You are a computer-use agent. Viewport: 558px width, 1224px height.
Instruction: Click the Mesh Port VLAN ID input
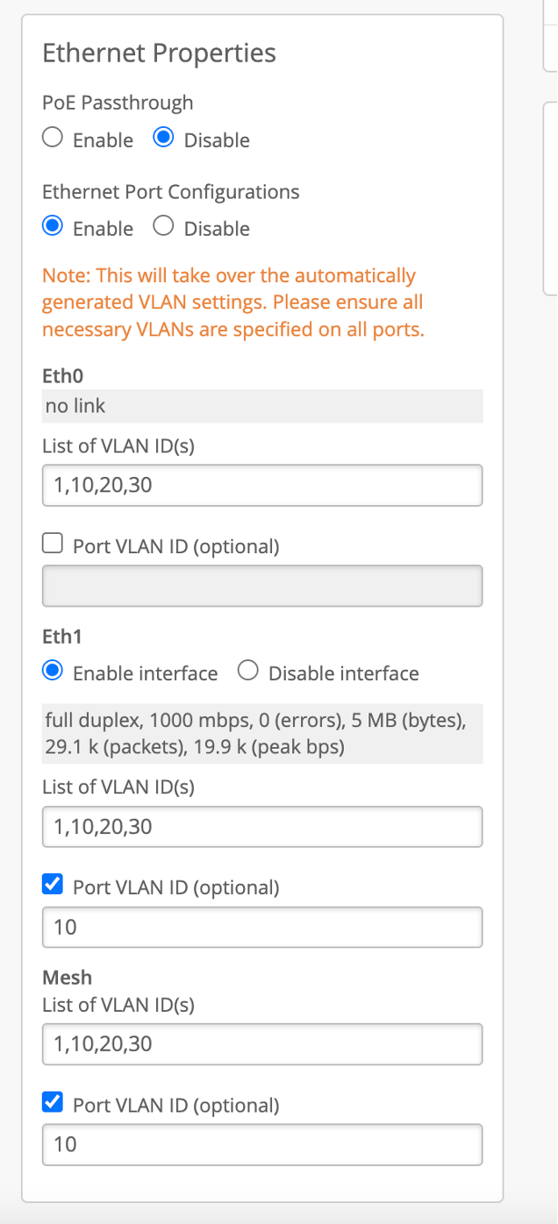tap(262, 1144)
